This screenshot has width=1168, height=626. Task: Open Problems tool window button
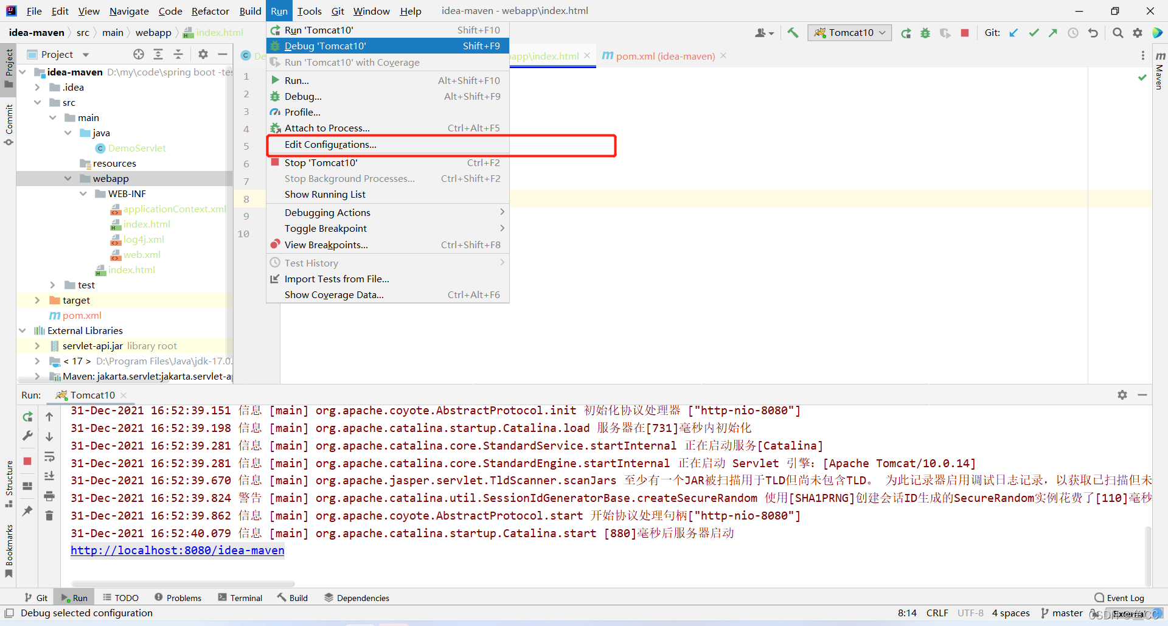(178, 597)
